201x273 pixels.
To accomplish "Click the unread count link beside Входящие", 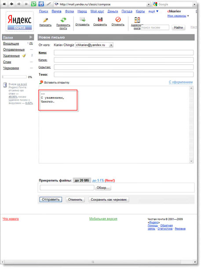I will pyautogui.click(x=31, y=43).
